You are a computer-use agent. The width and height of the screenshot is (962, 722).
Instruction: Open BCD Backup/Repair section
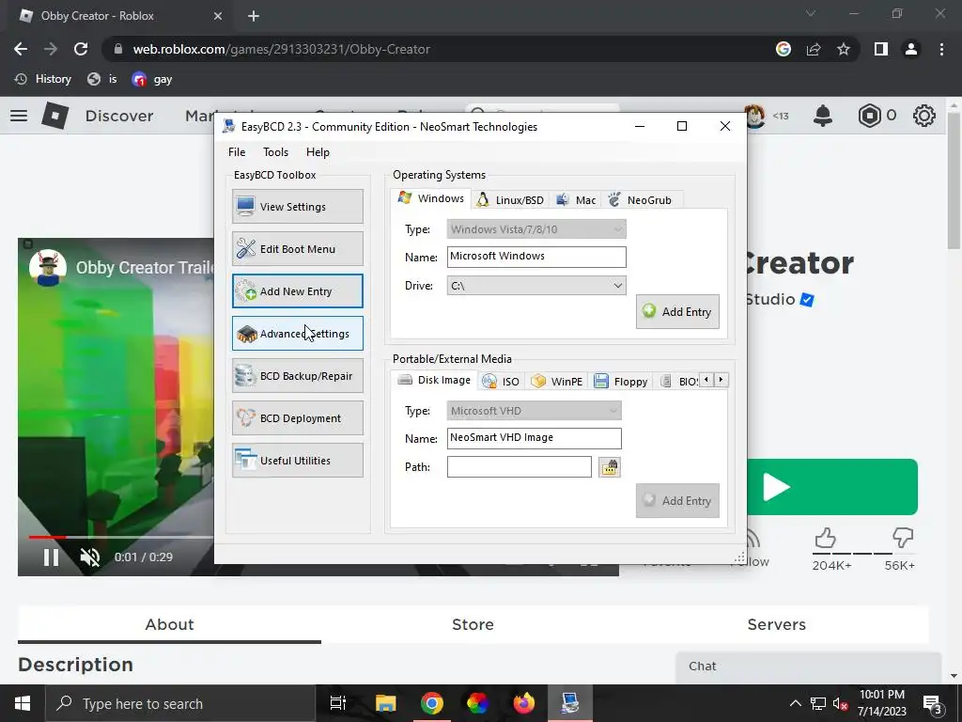298,376
